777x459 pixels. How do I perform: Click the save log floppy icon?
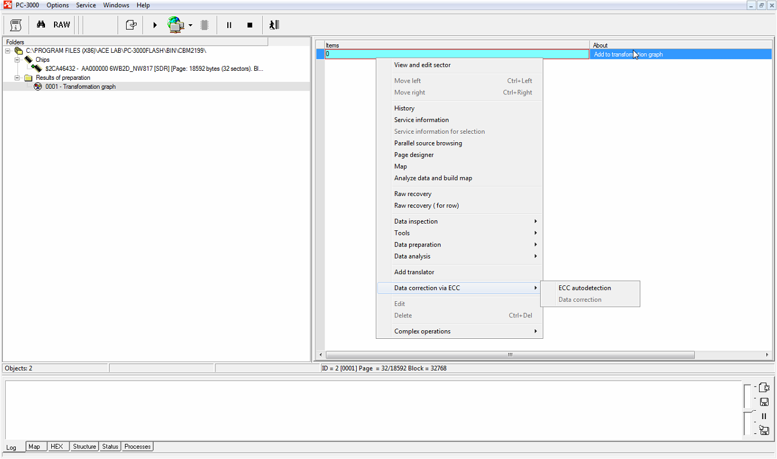764,402
